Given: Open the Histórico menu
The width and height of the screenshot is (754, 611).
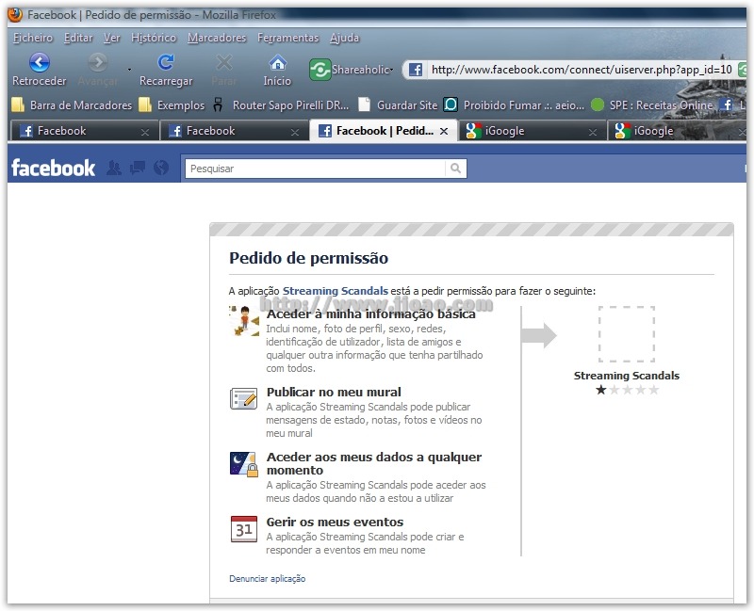Looking at the screenshot, I should 154,38.
